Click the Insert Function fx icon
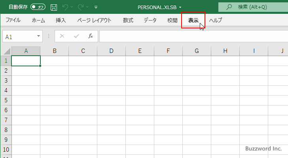 tap(91, 36)
